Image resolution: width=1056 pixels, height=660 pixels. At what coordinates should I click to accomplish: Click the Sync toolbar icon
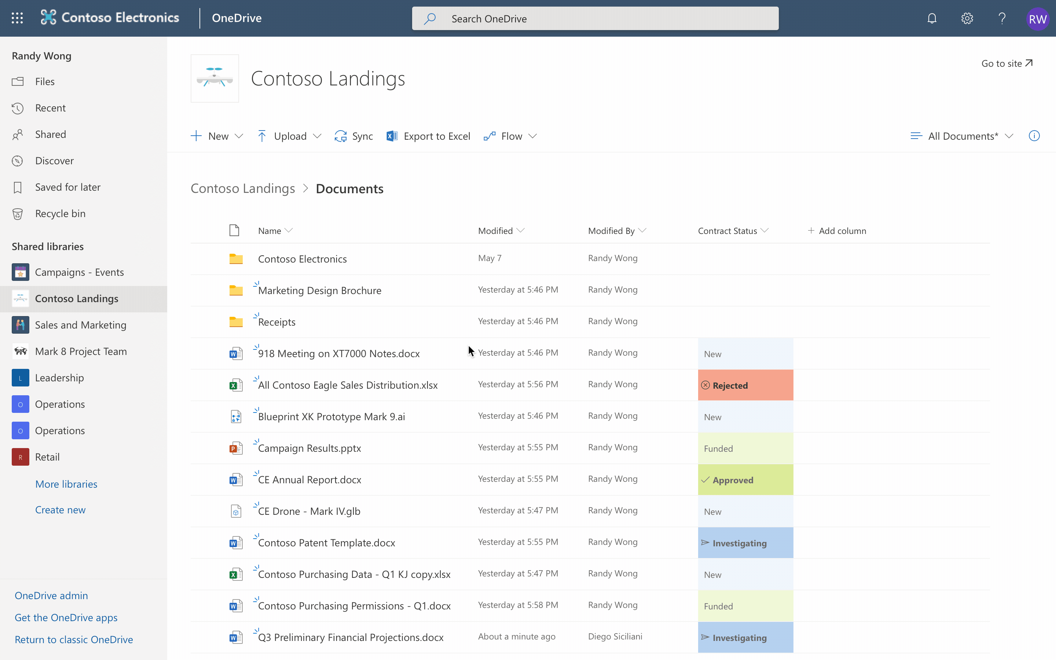[x=353, y=136]
